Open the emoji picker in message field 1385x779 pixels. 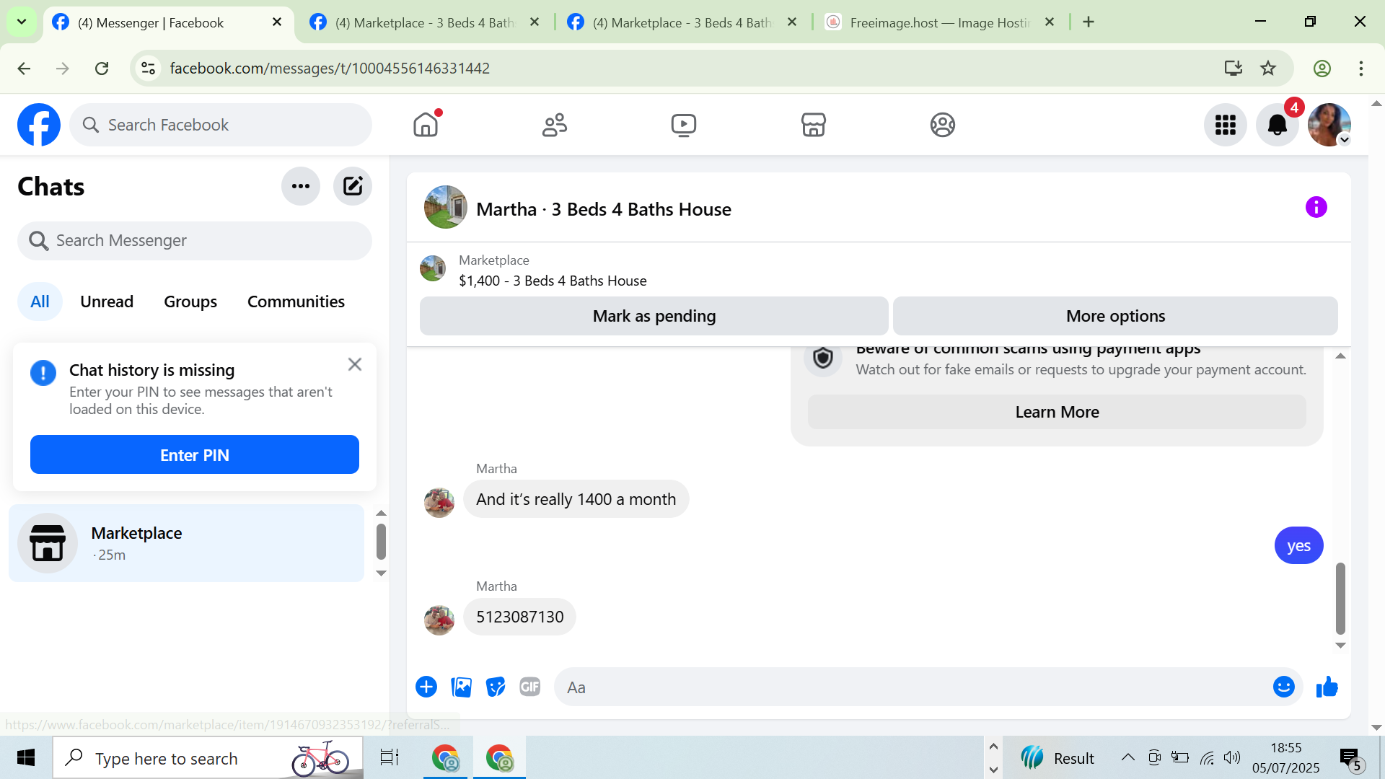(1283, 687)
